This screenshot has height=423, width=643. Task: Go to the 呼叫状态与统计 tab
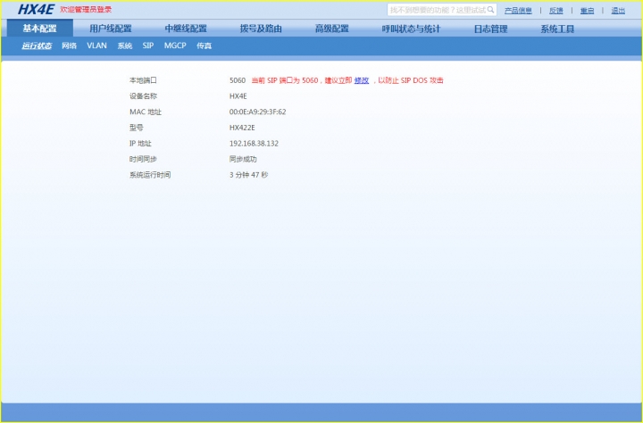tap(411, 29)
